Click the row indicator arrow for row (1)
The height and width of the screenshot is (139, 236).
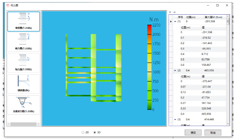(x=171, y=21)
